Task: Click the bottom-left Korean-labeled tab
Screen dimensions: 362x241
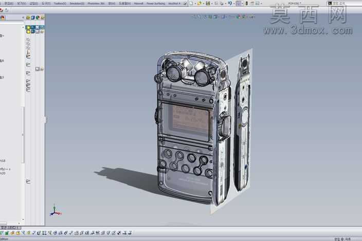Action: point(10,228)
